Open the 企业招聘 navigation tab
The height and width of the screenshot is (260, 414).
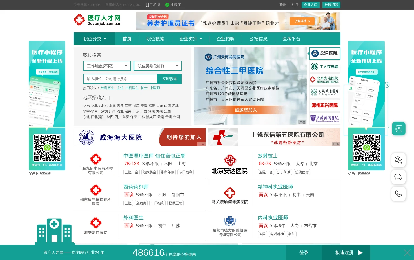pyautogui.click(x=226, y=39)
